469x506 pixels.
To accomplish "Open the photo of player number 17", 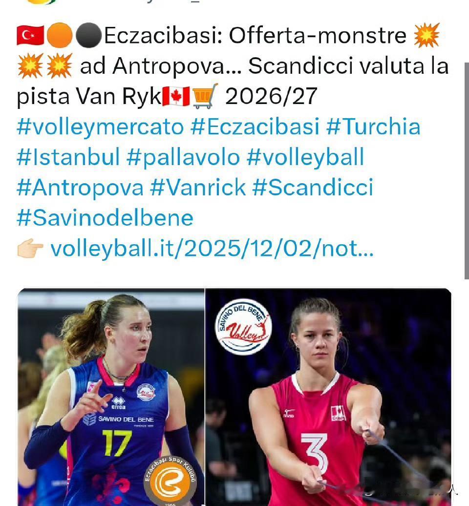I will tap(111, 397).
